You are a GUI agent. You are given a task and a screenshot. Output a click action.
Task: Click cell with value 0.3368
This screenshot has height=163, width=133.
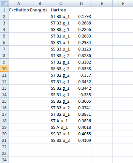tap(81, 68)
